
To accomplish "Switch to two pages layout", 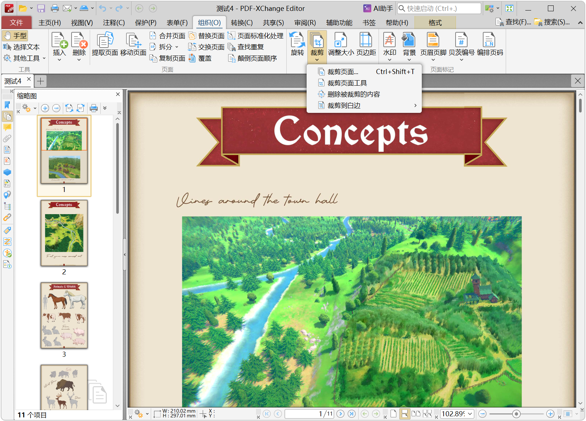I will pyautogui.click(x=416, y=414).
